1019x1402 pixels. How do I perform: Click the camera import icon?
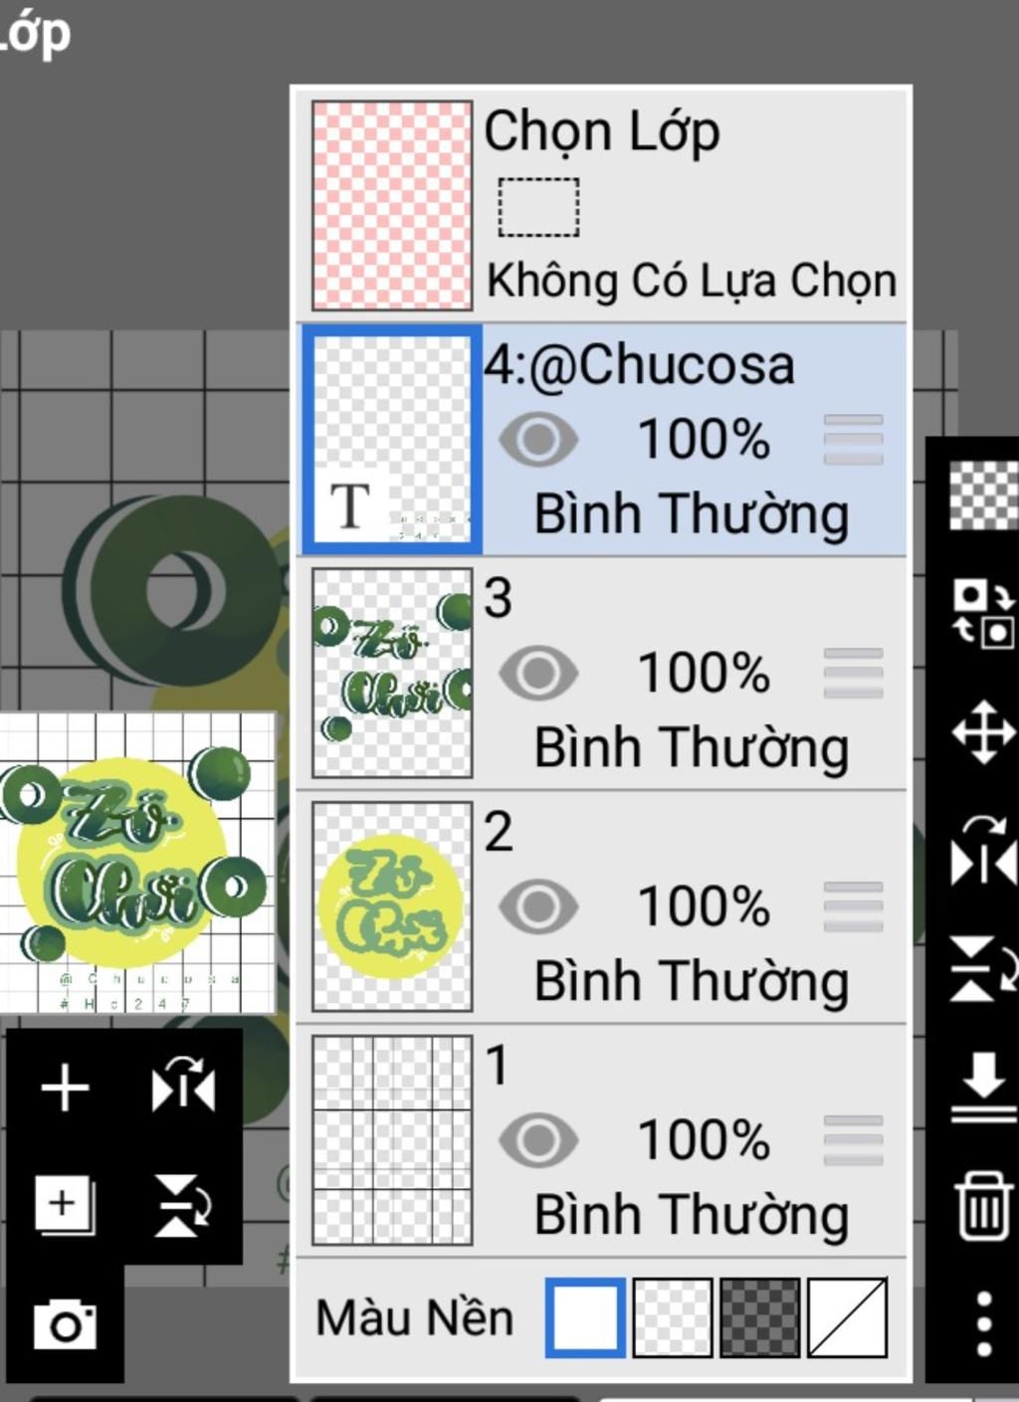(66, 1324)
